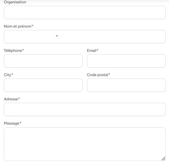
Task: Focus the Code postal input field
Action: (x=126, y=85)
